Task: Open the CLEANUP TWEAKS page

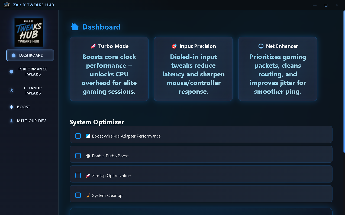Action: click(30, 91)
